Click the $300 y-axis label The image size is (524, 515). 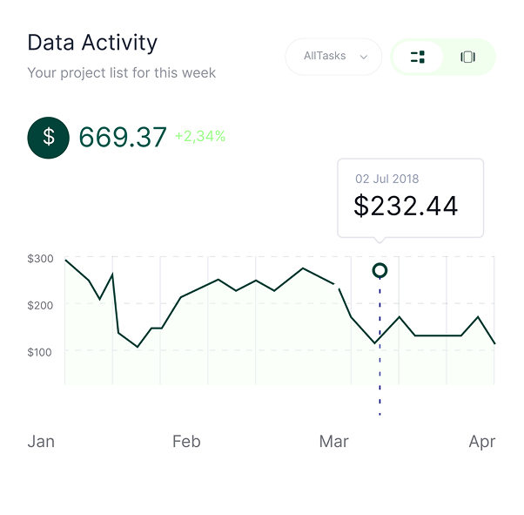pos(40,259)
